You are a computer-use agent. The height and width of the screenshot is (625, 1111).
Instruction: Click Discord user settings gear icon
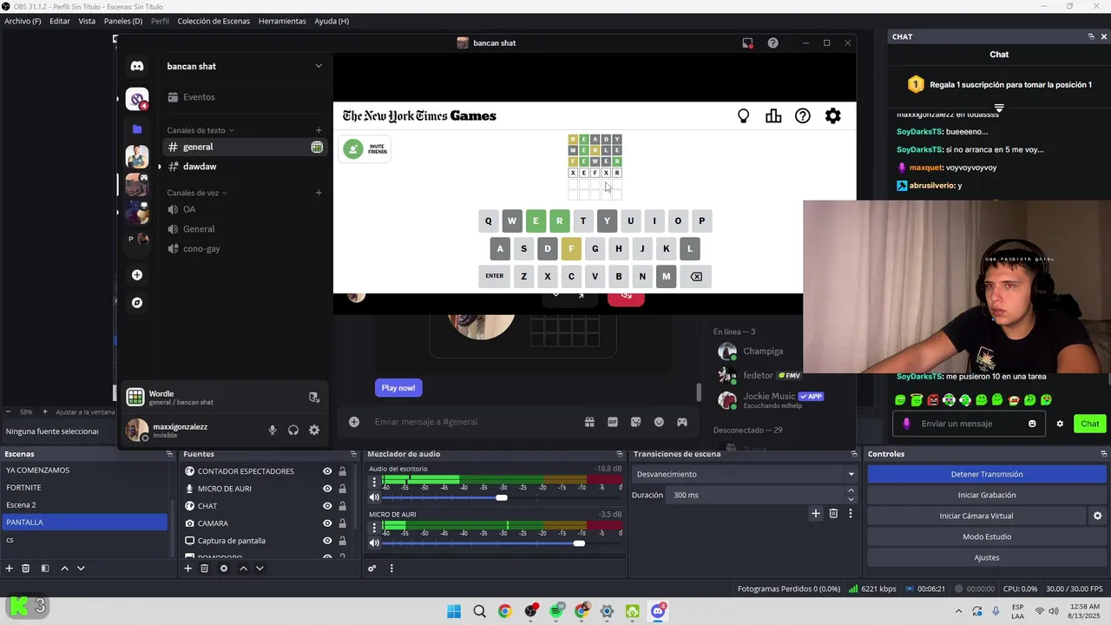tap(314, 430)
